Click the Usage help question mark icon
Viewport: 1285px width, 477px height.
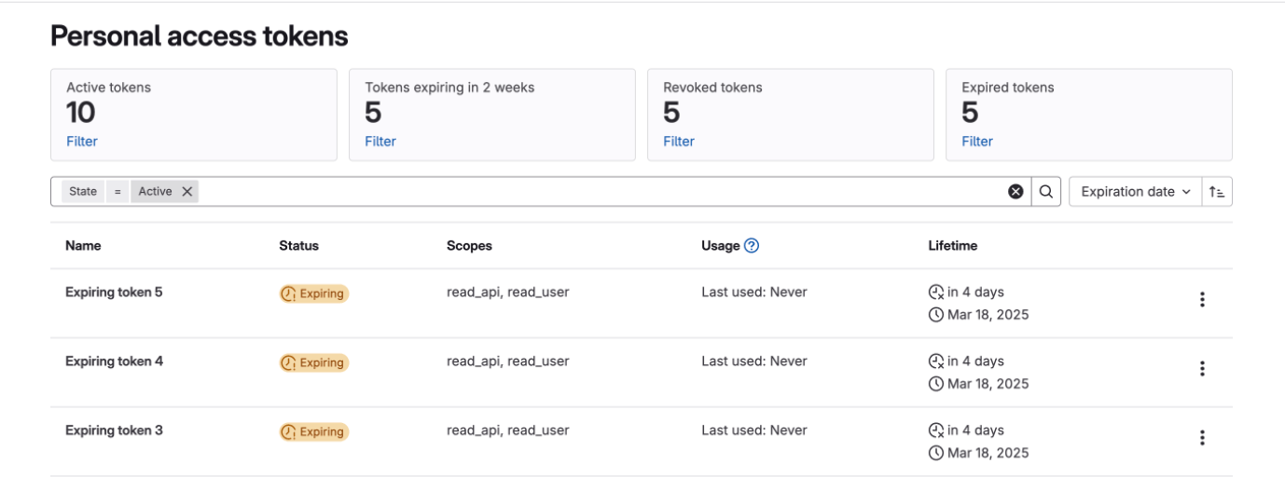(752, 246)
